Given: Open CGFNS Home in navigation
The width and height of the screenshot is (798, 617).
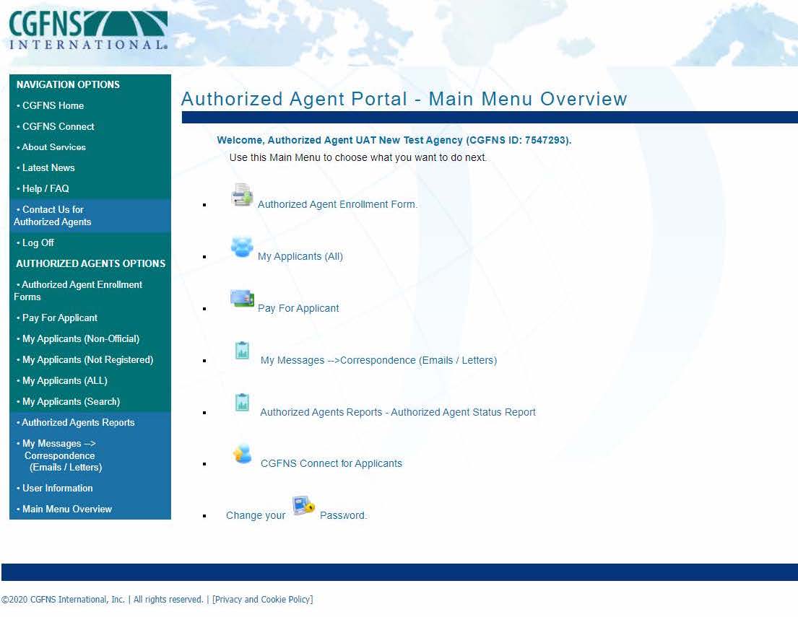Looking at the screenshot, I should click(53, 106).
